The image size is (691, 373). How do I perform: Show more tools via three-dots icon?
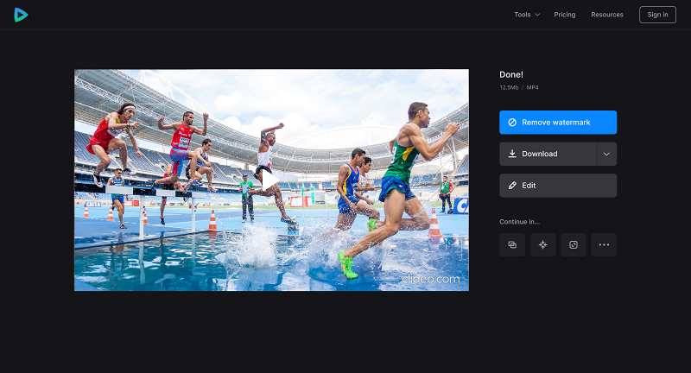coord(604,245)
